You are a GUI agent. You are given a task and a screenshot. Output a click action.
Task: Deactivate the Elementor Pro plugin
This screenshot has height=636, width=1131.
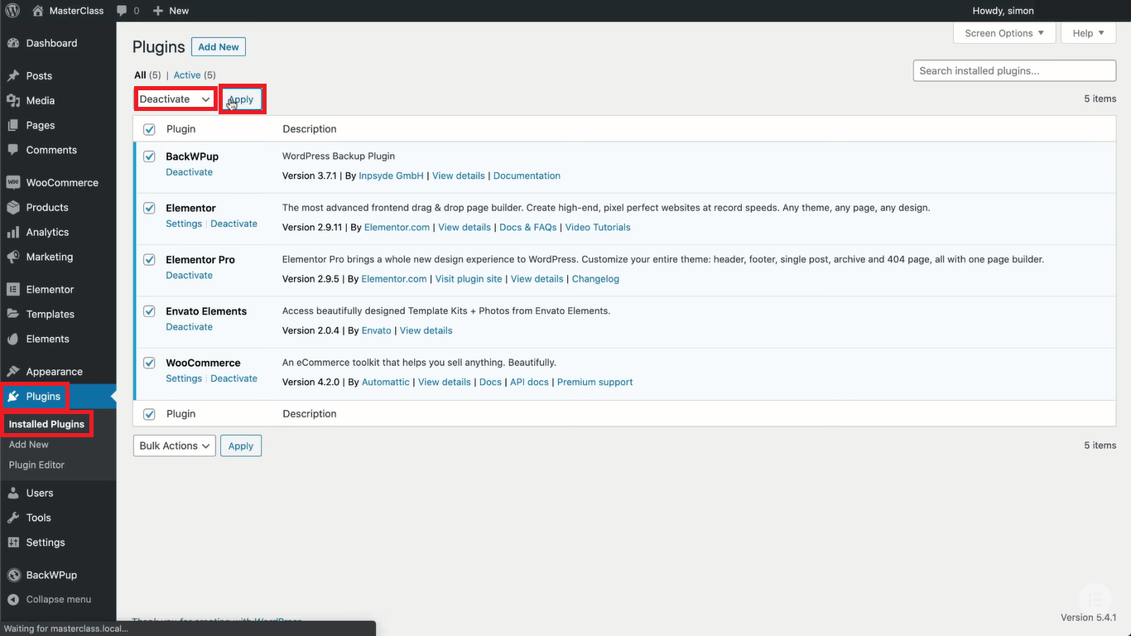pos(189,275)
